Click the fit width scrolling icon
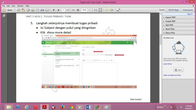This screenshot has width=196, height=110. pyautogui.click(x=95, y=10)
